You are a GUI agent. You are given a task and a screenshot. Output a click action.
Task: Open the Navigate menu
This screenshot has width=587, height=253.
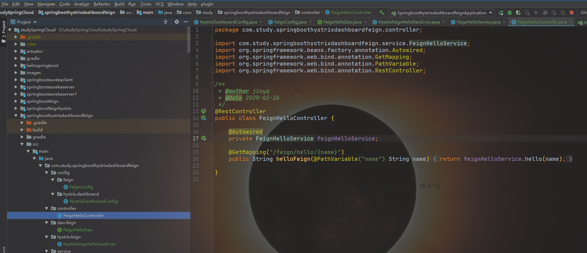(x=46, y=4)
